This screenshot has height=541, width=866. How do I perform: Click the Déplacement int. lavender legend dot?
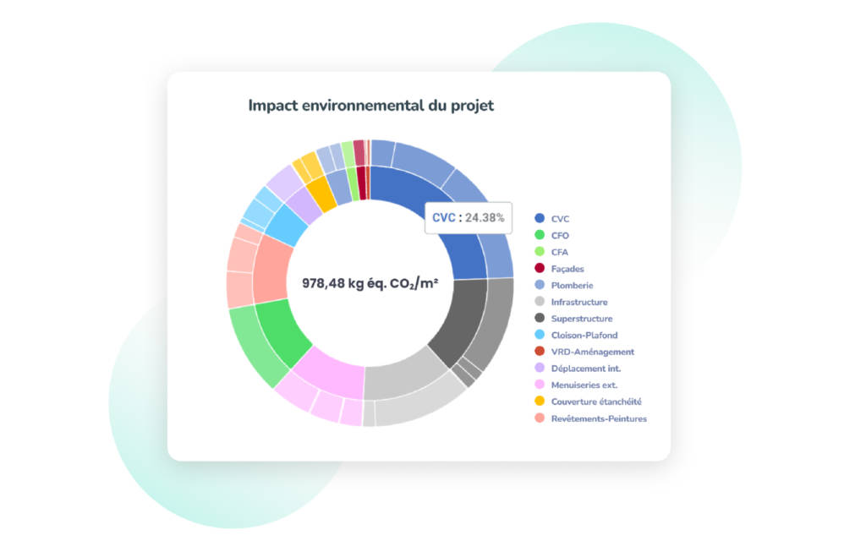coord(540,368)
